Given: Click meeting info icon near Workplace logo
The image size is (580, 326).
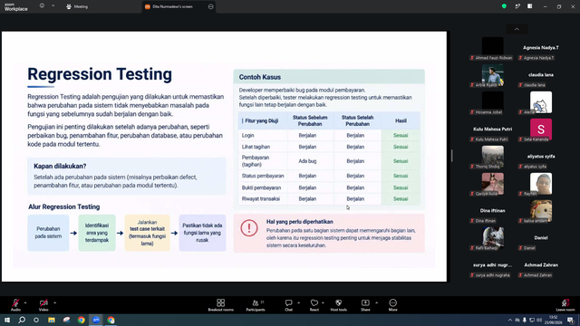Looking at the screenshot, I should tap(43, 6).
